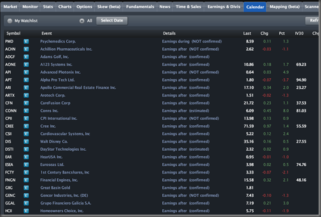Click the Cree Inc. event name
Image resolution: width=321 pixels, height=217 pixels.
[48, 126]
